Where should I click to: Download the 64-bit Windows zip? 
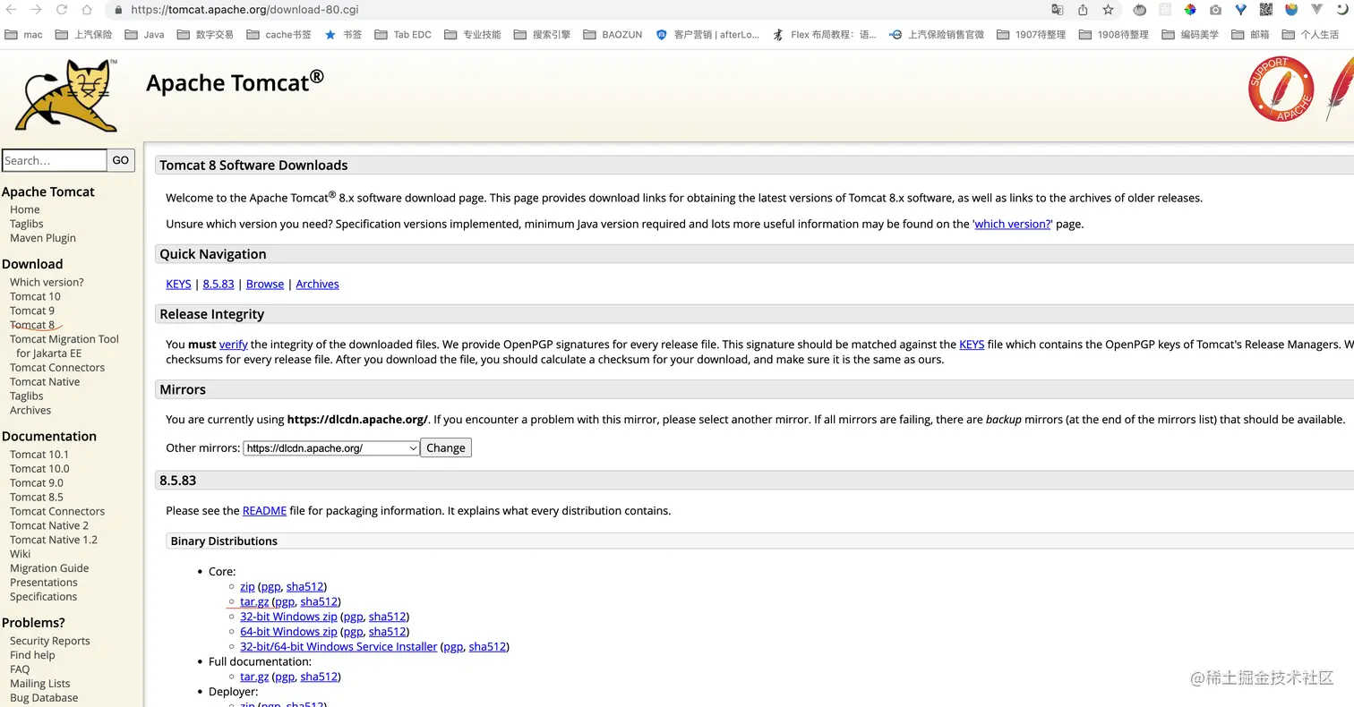click(x=288, y=632)
